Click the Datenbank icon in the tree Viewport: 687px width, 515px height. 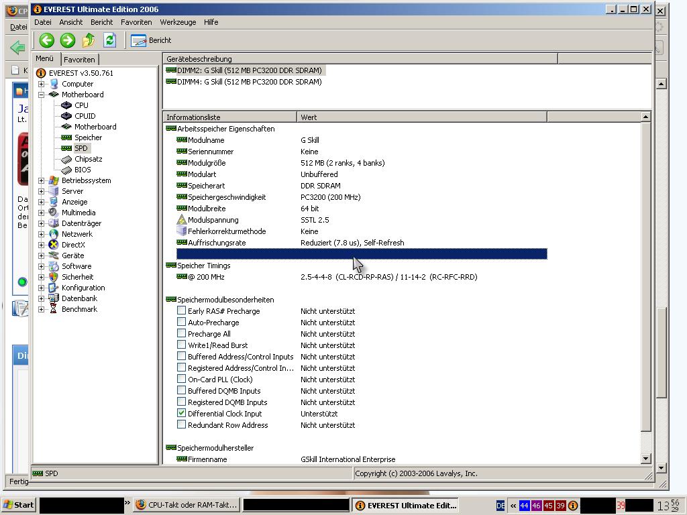[54, 298]
